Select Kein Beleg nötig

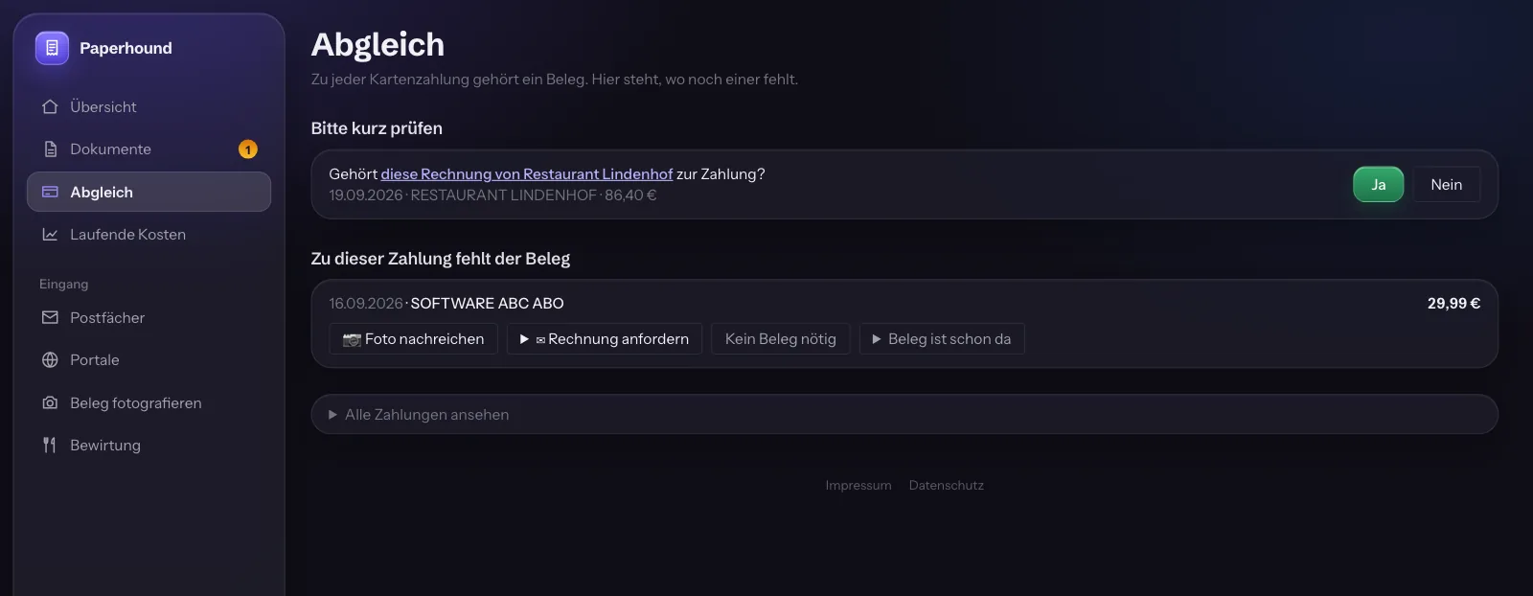(x=781, y=338)
